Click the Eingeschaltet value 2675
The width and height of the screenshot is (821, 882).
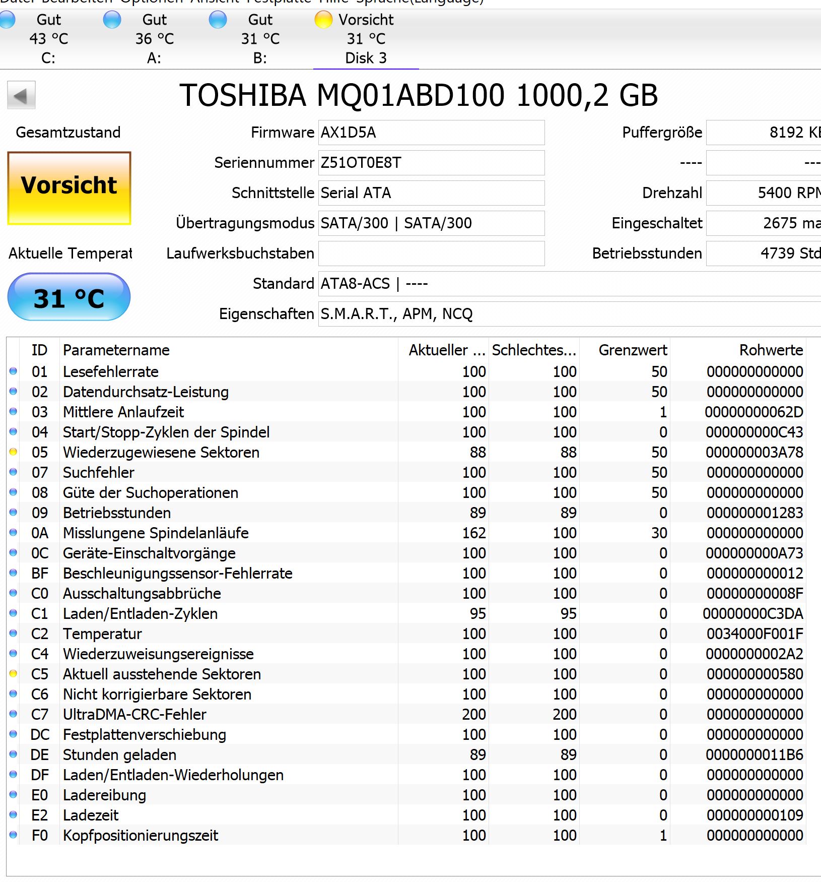764,223
